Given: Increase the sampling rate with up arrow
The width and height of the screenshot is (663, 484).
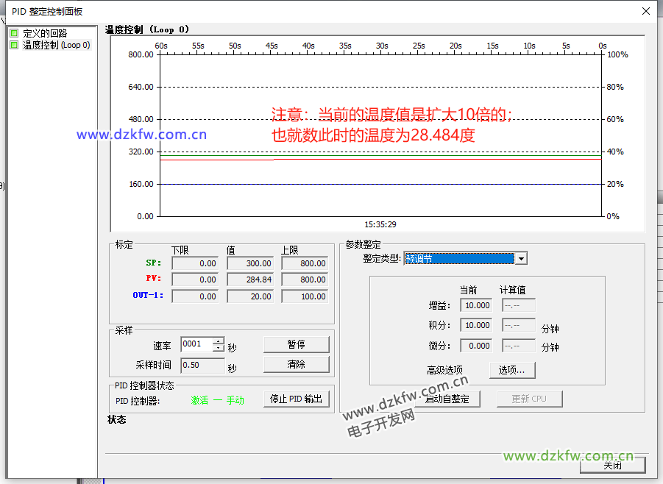Looking at the screenshot, I should click(x=218, y=341).
